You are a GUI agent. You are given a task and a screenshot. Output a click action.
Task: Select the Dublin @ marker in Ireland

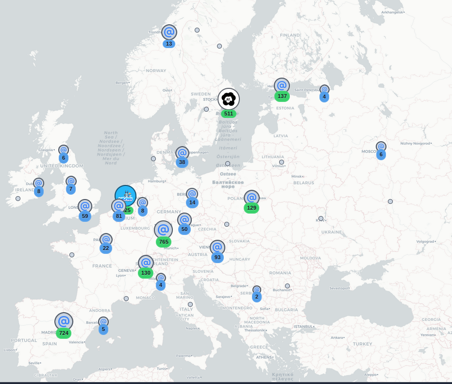click(x=38, y=182)
